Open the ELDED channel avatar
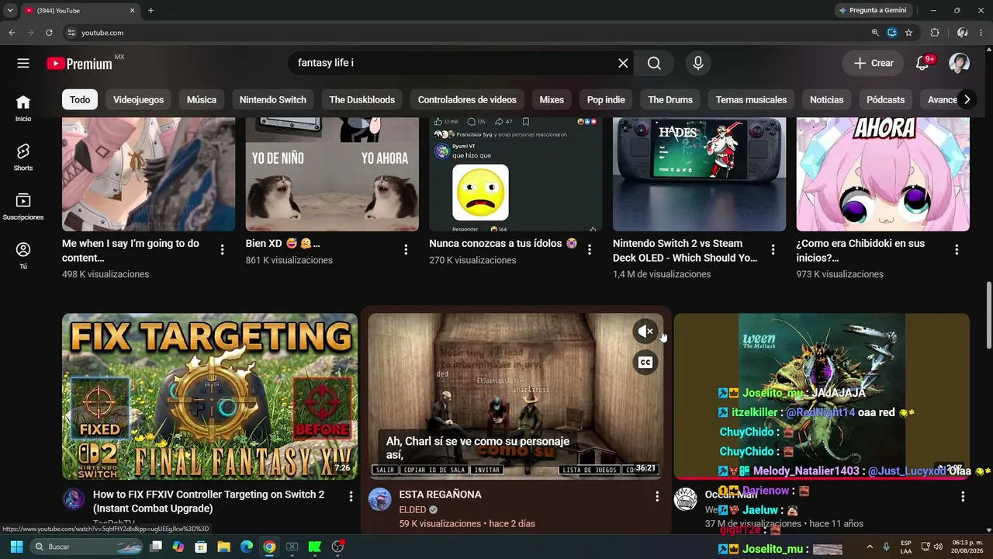 coord(379,499)
